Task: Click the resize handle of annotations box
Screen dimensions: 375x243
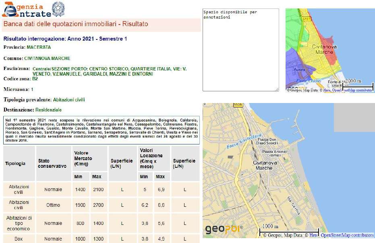Action: (x=277, y=89)
